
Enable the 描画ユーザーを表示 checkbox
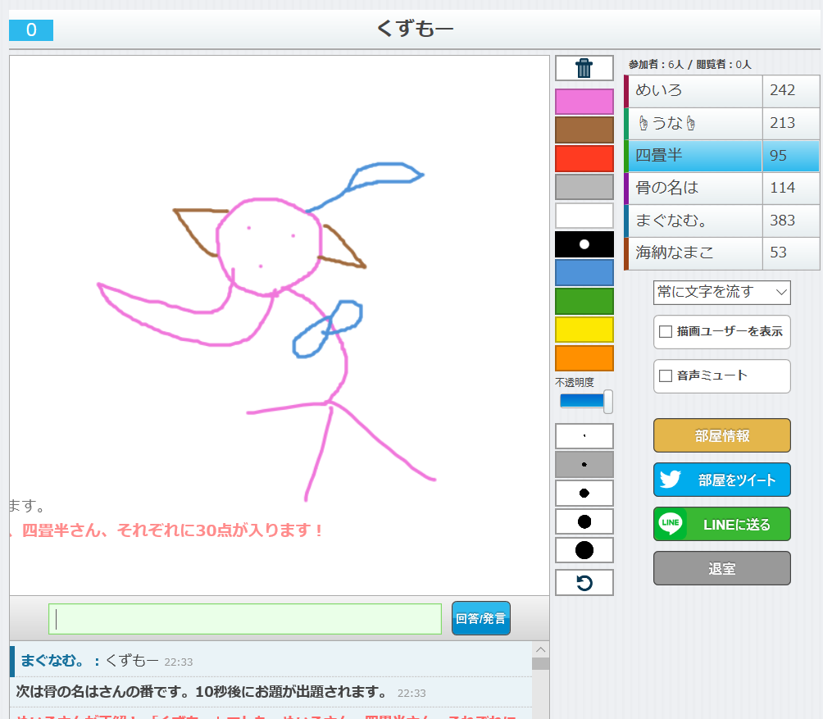[x=666, y=332]
